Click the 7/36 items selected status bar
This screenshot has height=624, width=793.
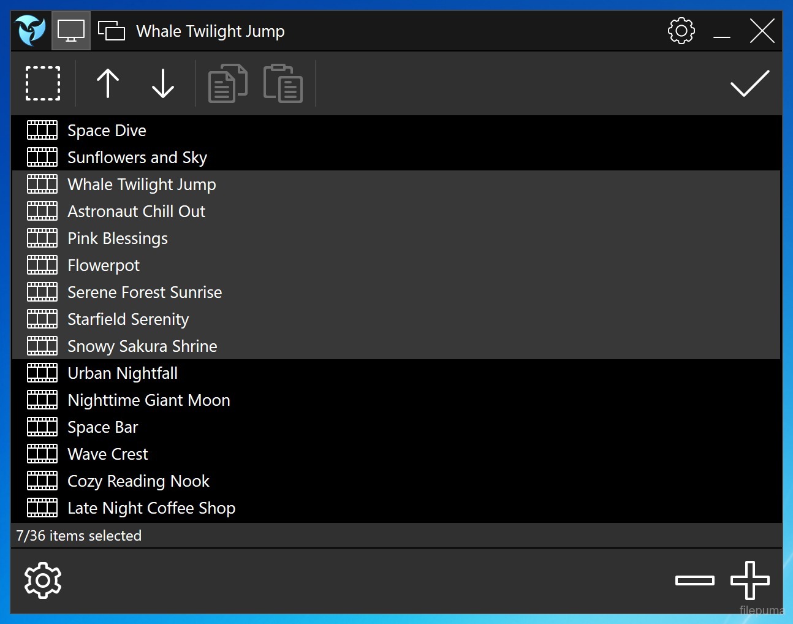pos(78,535)
